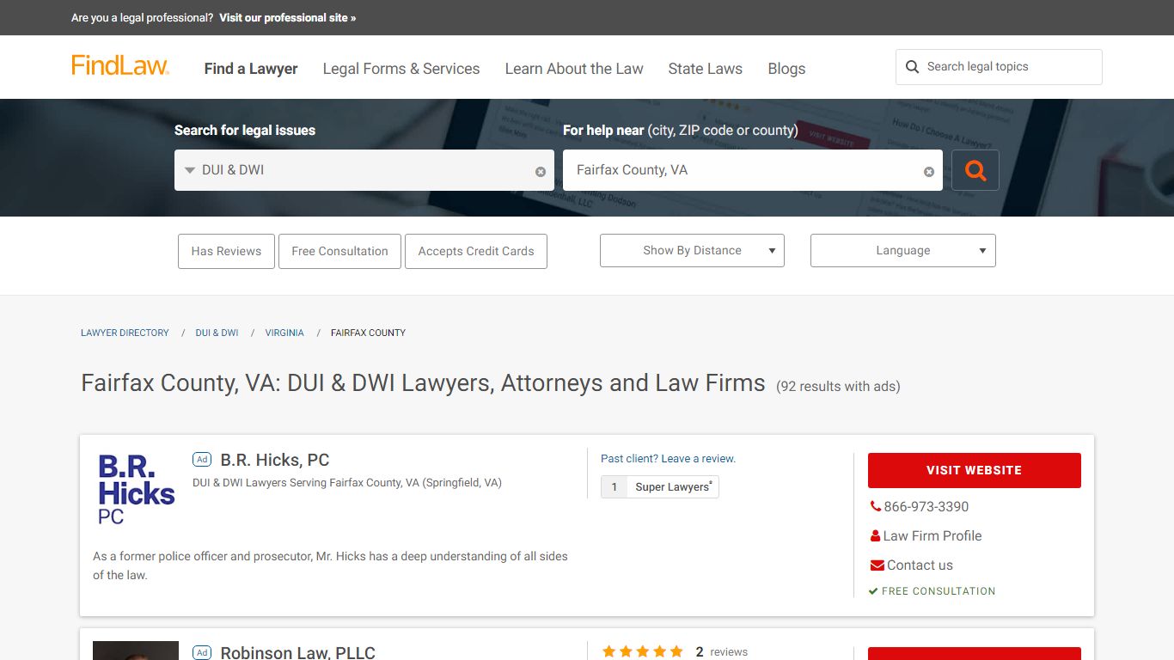Open B.R. Hicks, PC listing title
1174x660 pixels.
point(275,460)
